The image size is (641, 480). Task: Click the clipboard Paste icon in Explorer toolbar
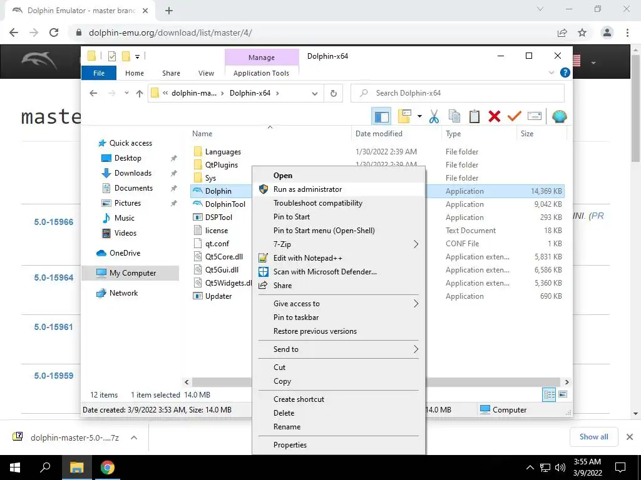click(x=474, y=117)
